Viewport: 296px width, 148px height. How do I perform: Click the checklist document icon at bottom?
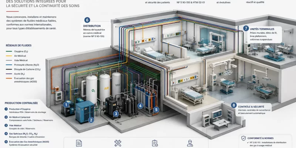(79, 143)
